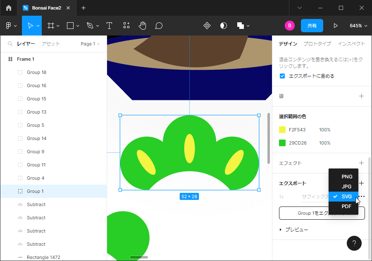This screenshot has height=261, width=372.
Task: Open the export settings ellipsis menu
Action: tap(362, 196)
